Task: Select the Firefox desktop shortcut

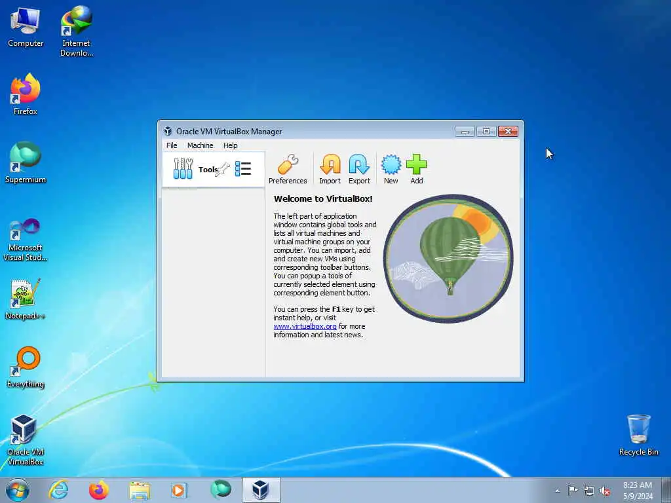Action: 26,94
